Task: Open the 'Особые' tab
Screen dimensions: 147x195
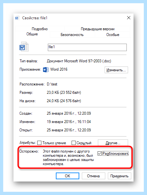Action: click(x=113, y=35)
